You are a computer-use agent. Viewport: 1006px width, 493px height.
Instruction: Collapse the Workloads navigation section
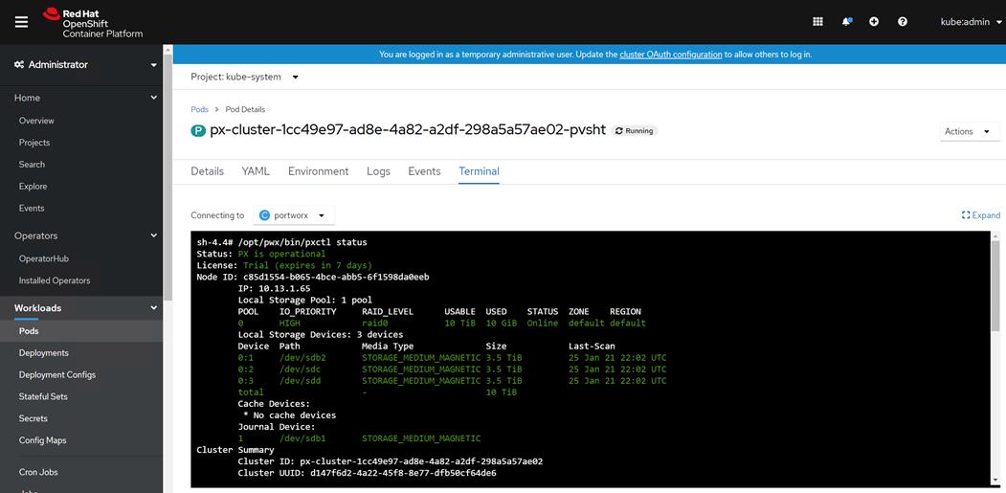(86, 308)
